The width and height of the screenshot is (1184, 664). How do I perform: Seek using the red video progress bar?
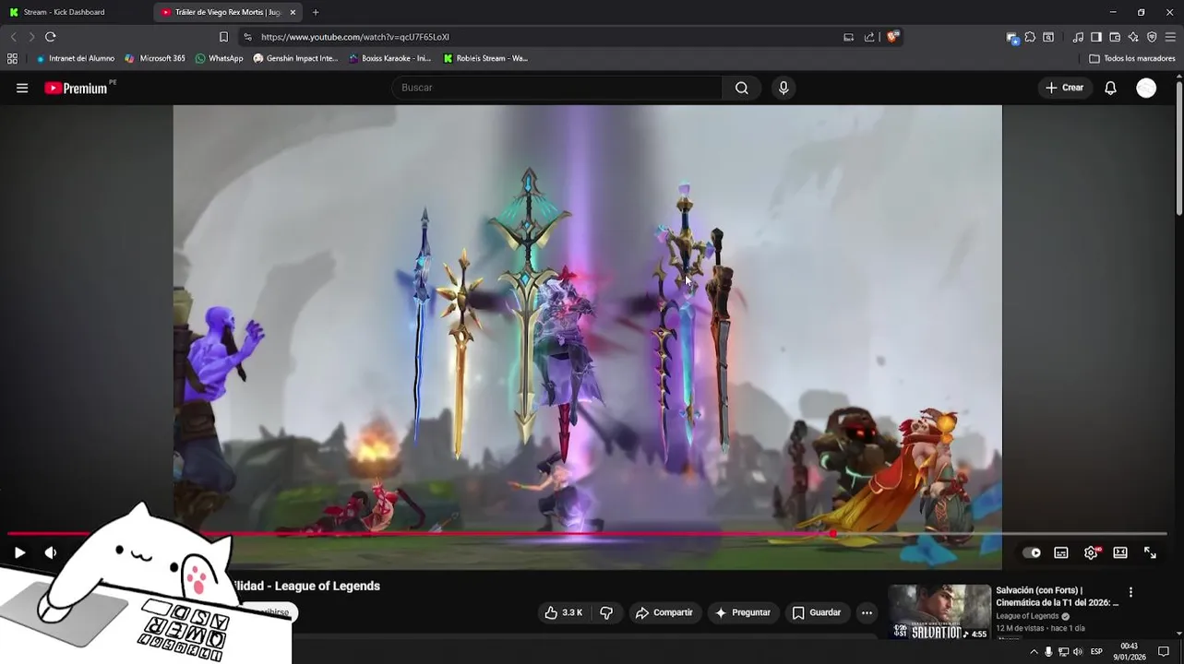tap(587, 533)
